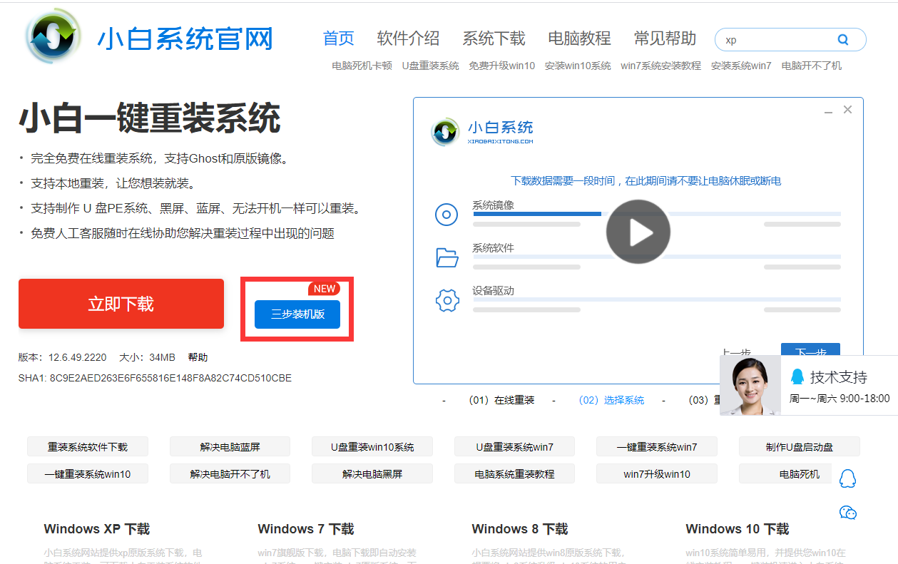The width and height of the screenshot is (898, 564).
Task: Open the 电脑开不了机 quick link
Action: [812, 66]
